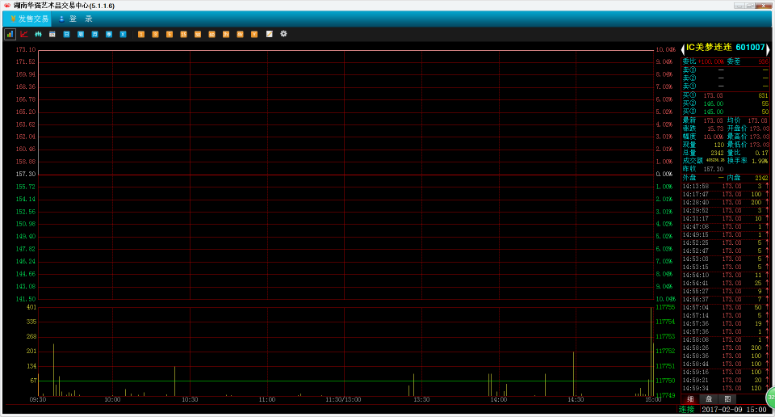Click the 10:30 time axis label

click(190, 400)
